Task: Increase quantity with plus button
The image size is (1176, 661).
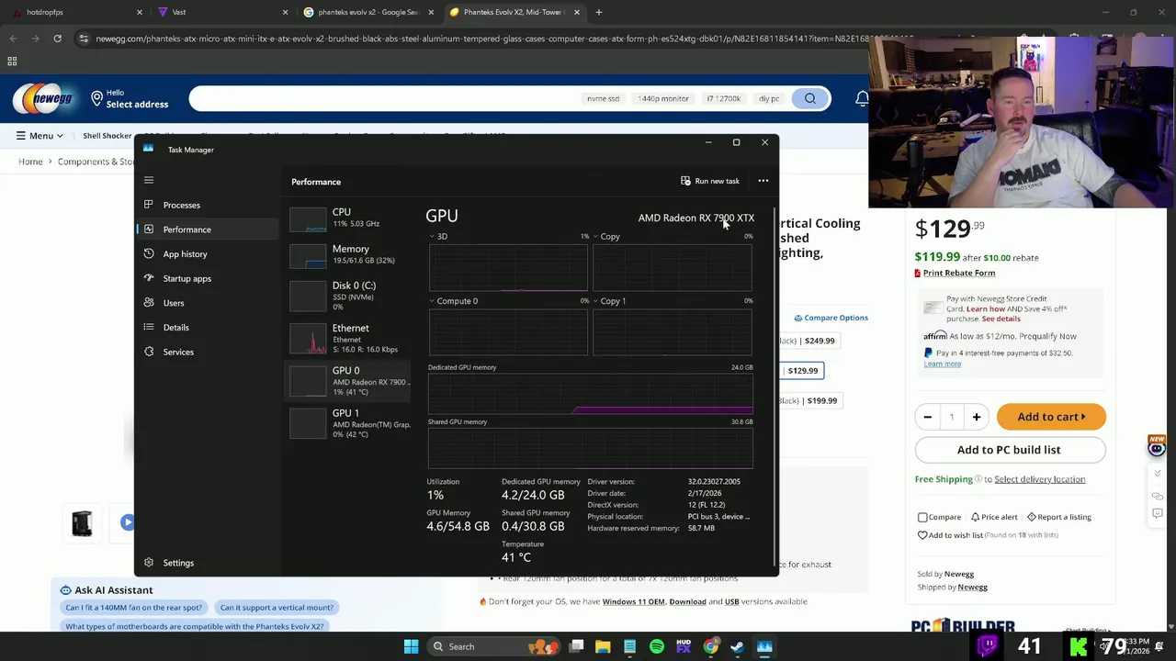Action: click(976, 417)
